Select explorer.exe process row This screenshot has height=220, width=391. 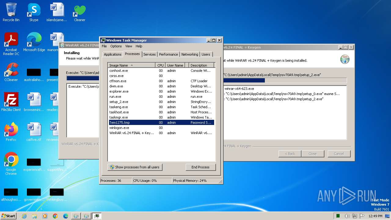coord(161,91)
